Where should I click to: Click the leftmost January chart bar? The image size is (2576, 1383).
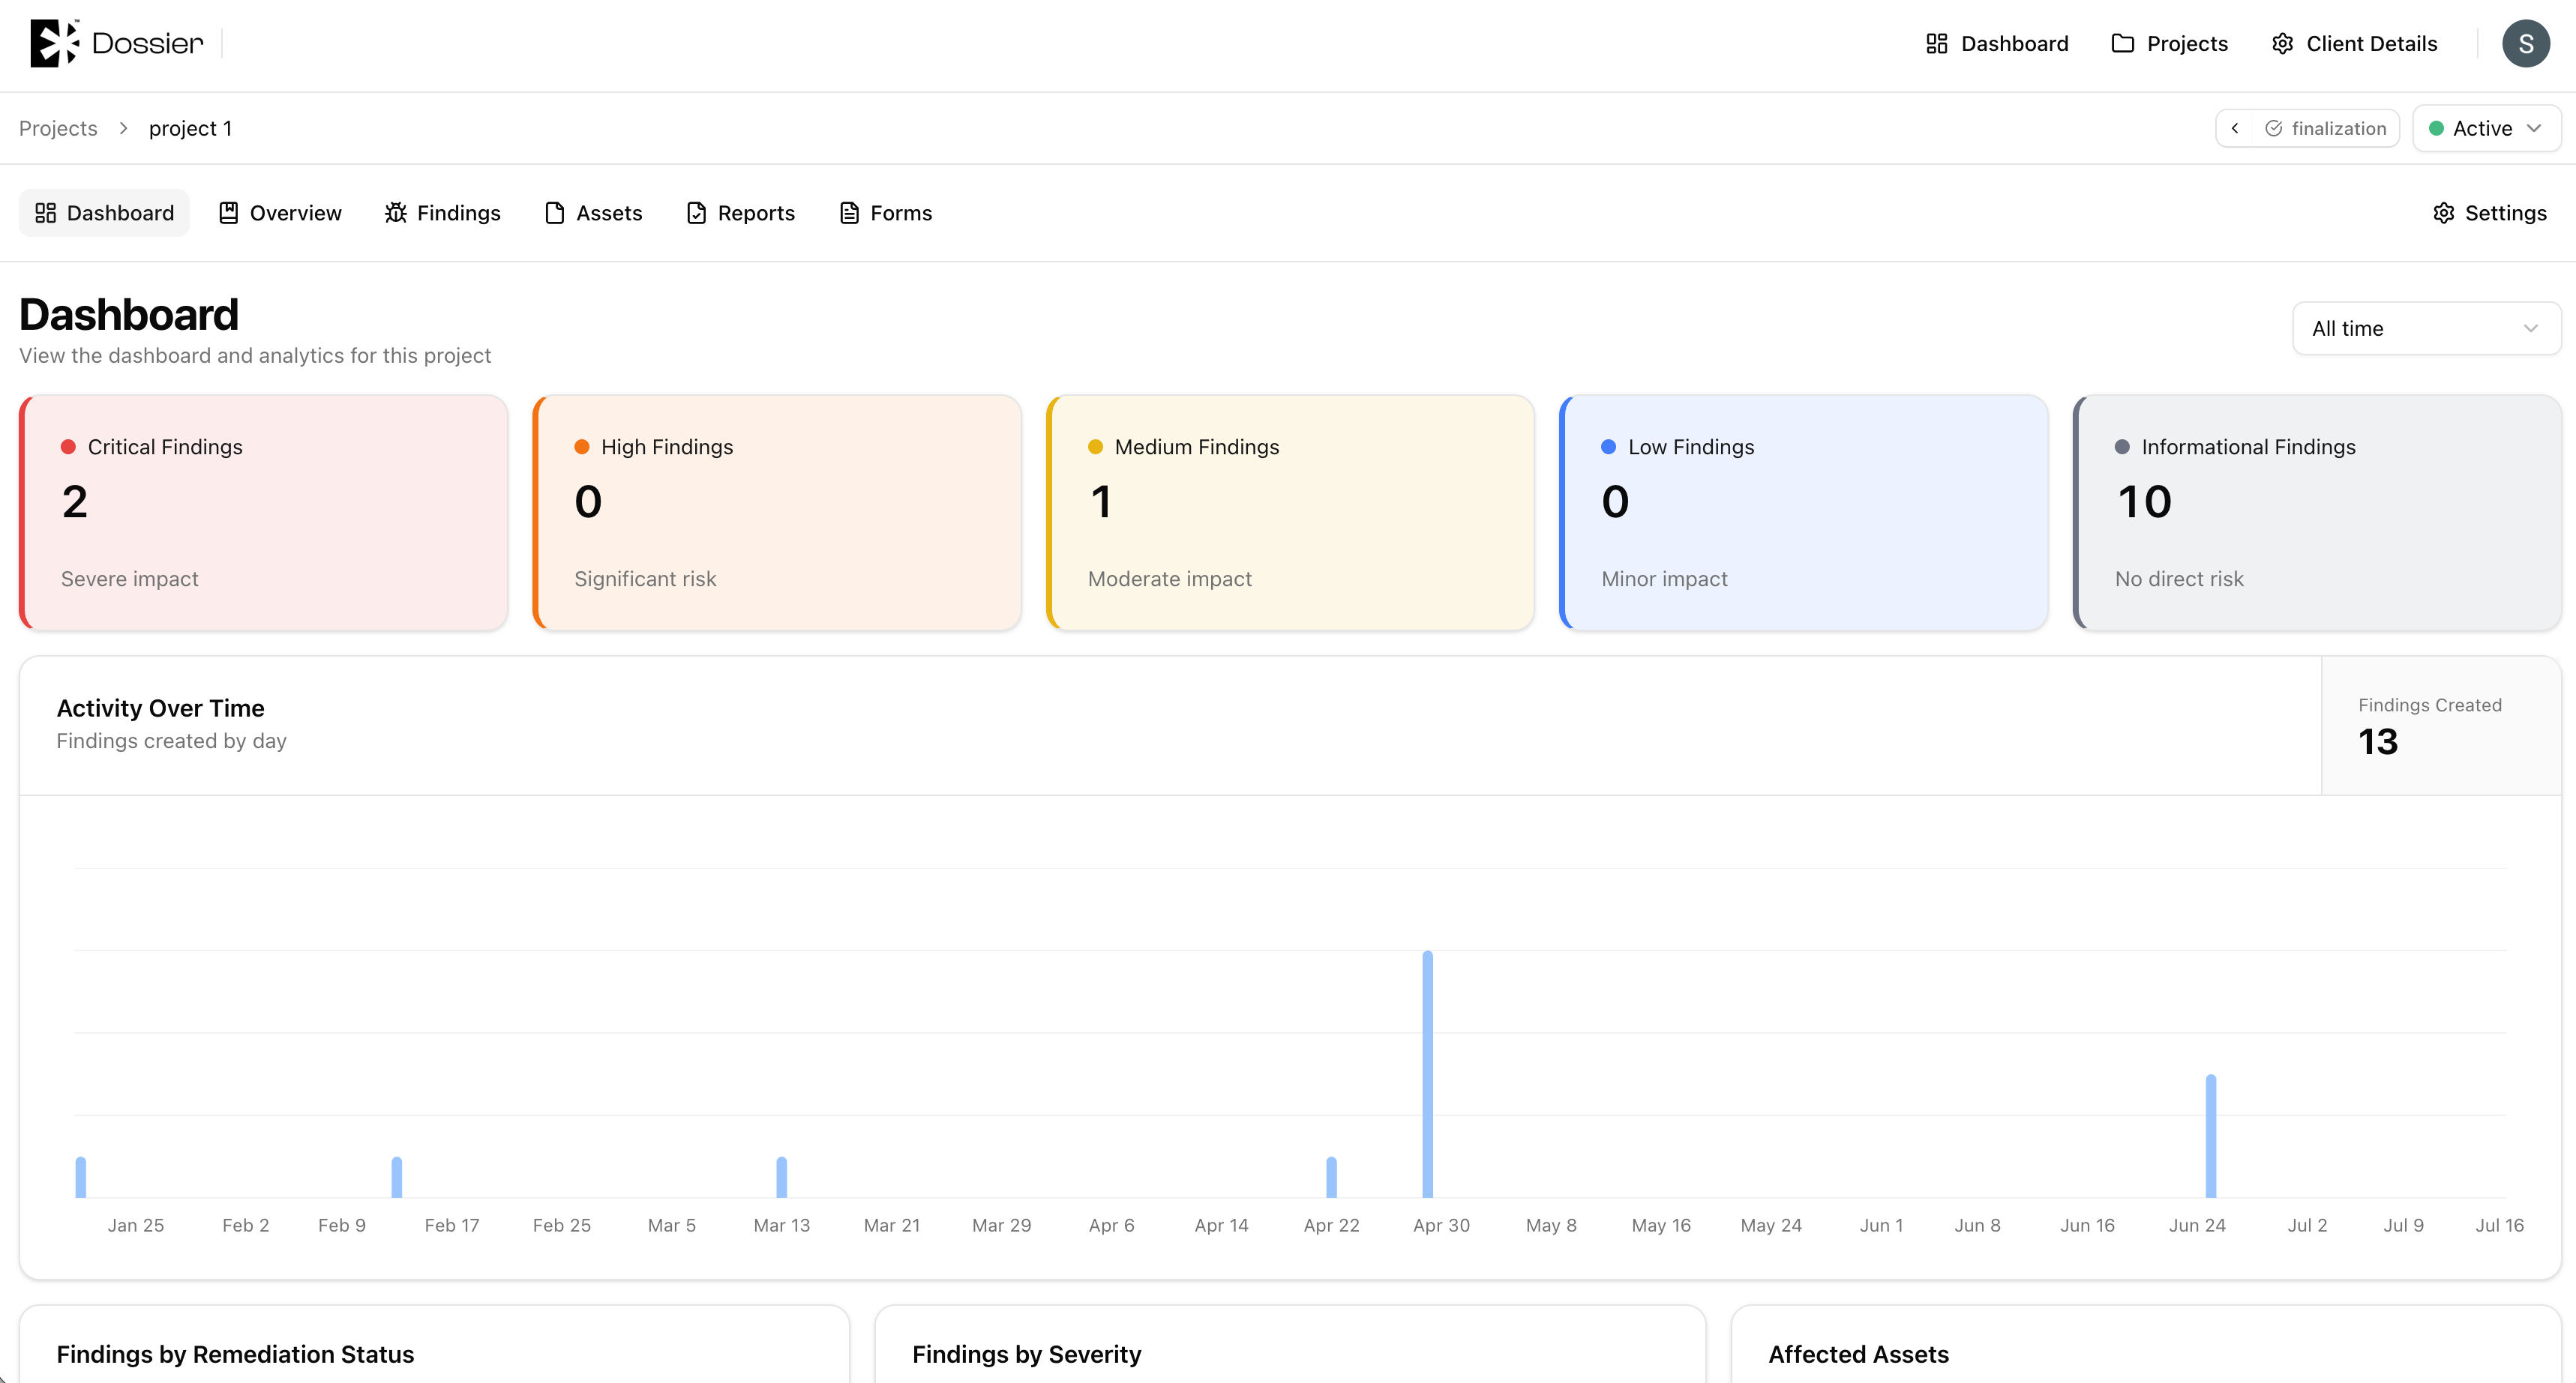[81, 1177]
